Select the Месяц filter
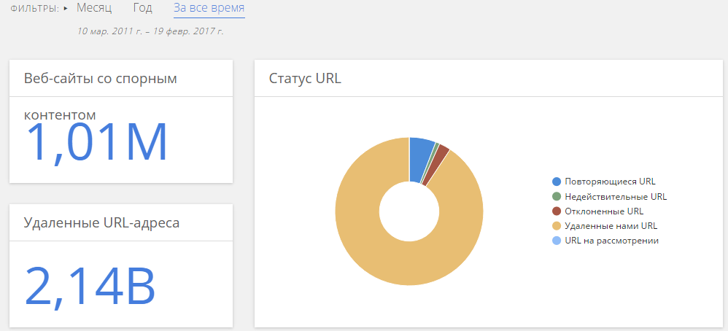 [x=94, y=8]
